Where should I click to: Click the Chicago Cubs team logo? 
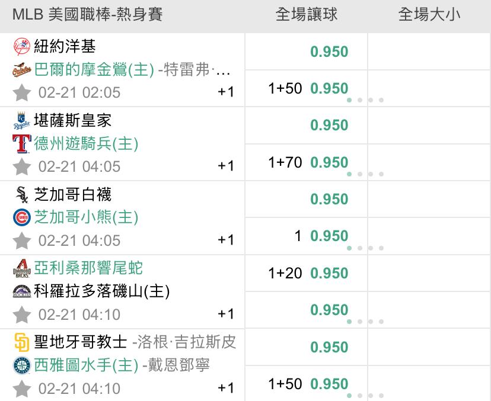pyautogui.click(x=21, y=218)
